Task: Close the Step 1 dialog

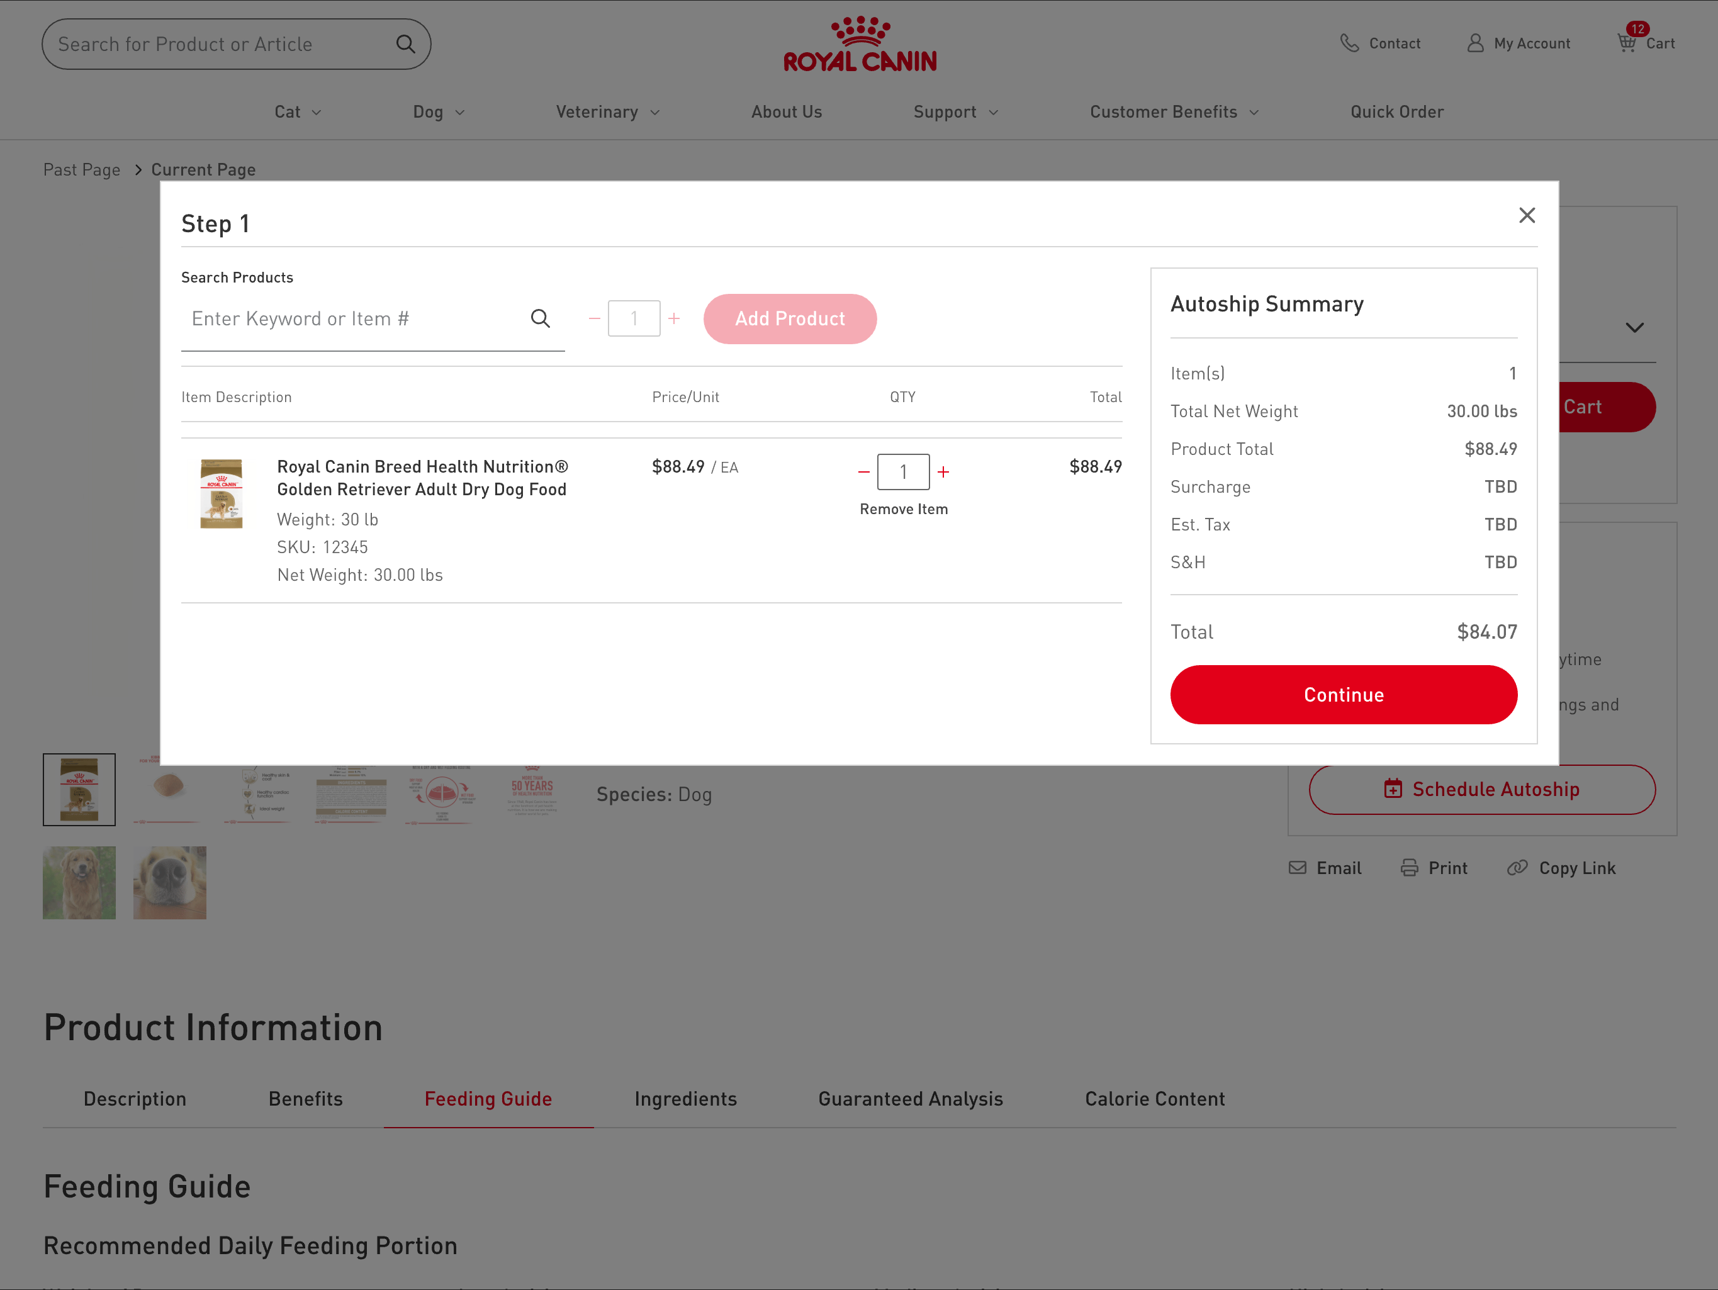Action: pyautogui.click(x=1527, y=215)
